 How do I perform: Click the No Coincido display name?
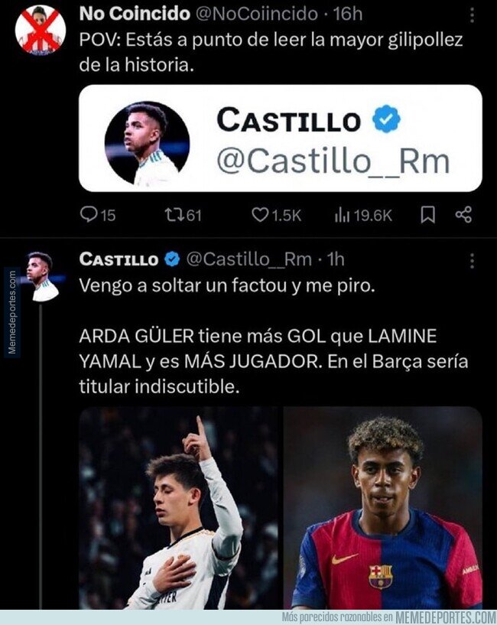(135, 13)
